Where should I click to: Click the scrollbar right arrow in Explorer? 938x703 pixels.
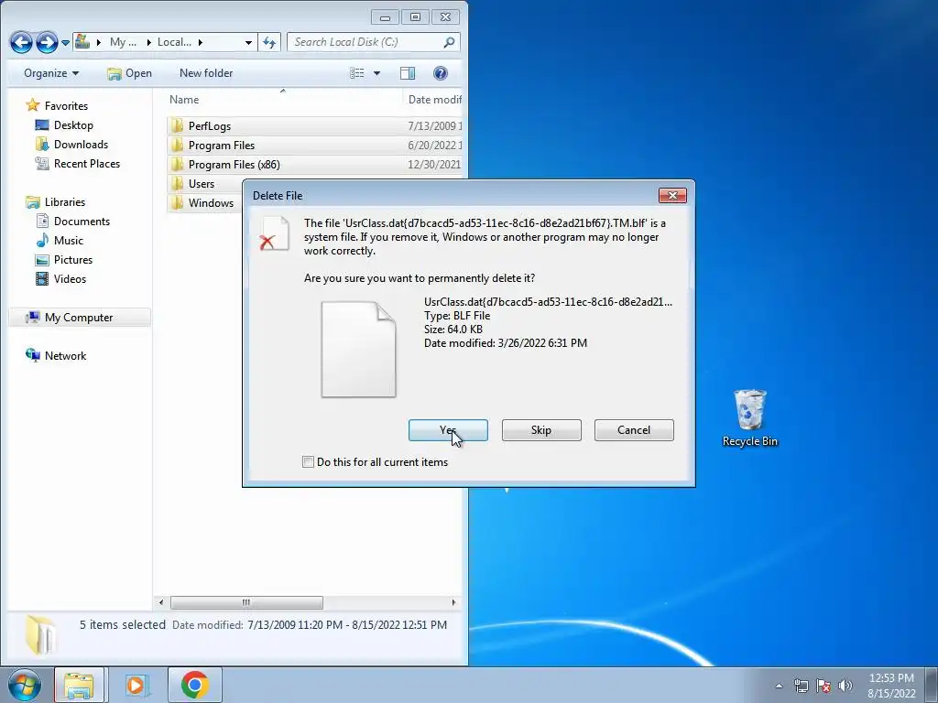pos(453,602)
